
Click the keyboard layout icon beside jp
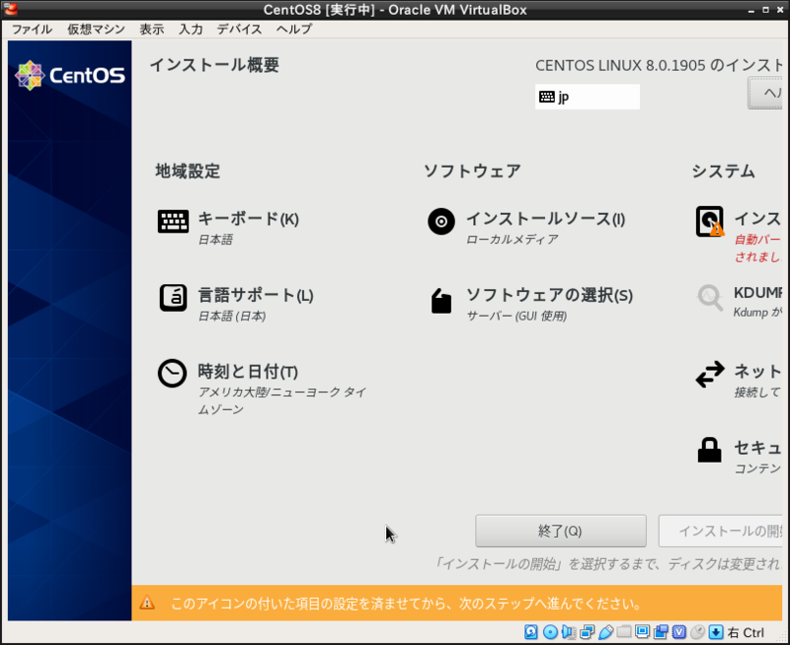(547, 97)
